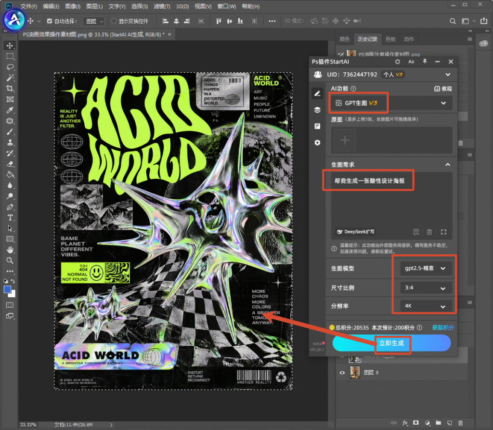Open the gpt2.5-精准 model dropdown
Image resolution: width=493 pixels, height=430 pixels.
click(x=426, y=268)
